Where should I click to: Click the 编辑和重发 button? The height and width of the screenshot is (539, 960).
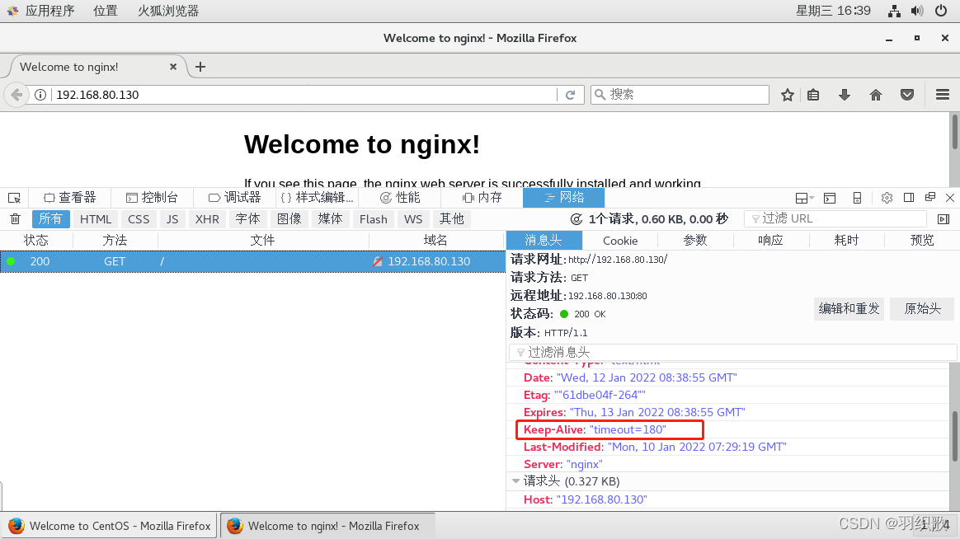(x=849, y=309)
